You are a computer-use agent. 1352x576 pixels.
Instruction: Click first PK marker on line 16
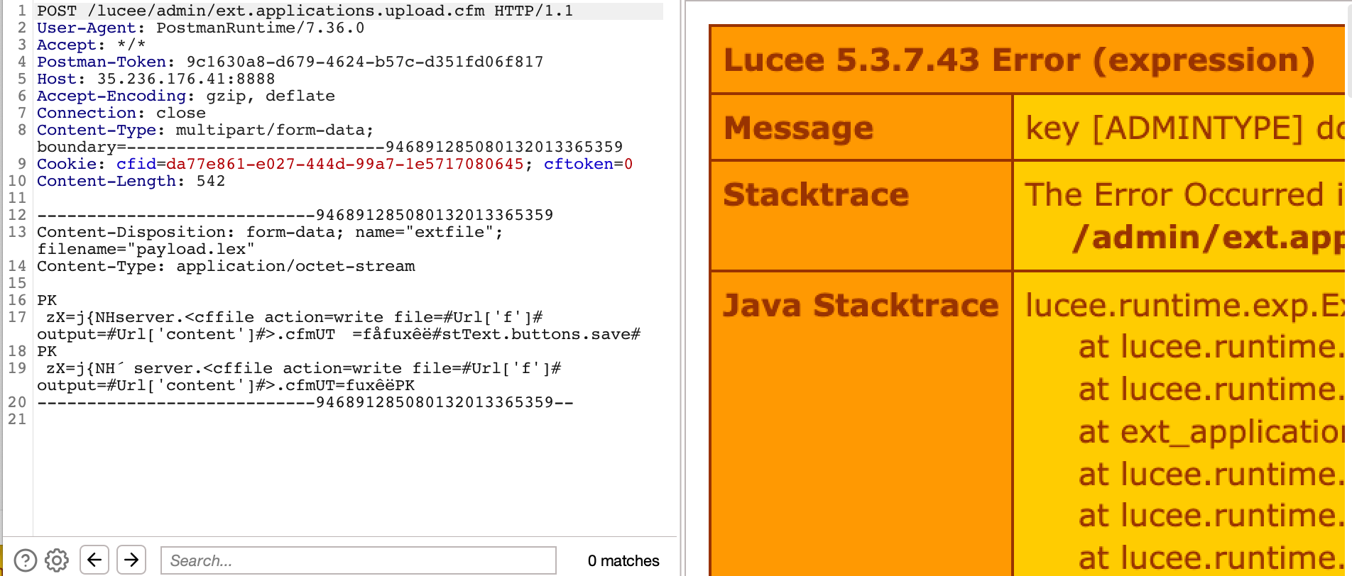click(47, 301)
